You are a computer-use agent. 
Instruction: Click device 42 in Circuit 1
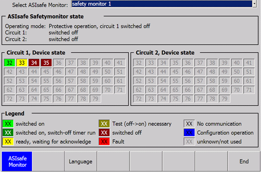(x=10, y=72)
